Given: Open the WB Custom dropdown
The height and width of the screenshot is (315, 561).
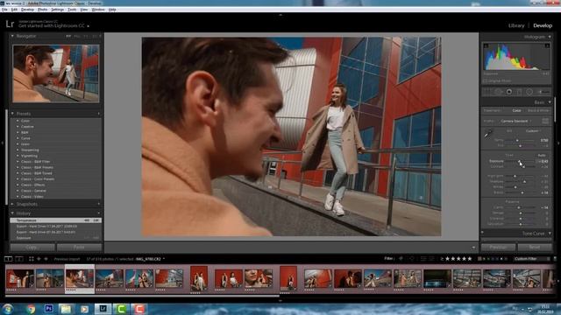Looking at the screenshot, I should pyautogui.click(x=533, y=131).
